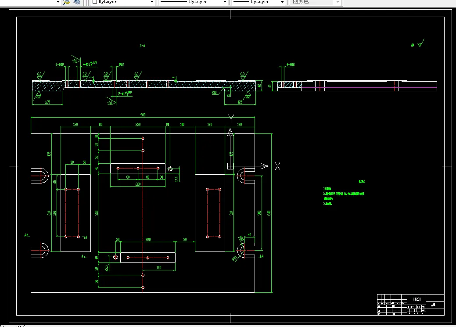Select the 130 horizontal dimension text
The image size is (456, 327).
point(158,267)
